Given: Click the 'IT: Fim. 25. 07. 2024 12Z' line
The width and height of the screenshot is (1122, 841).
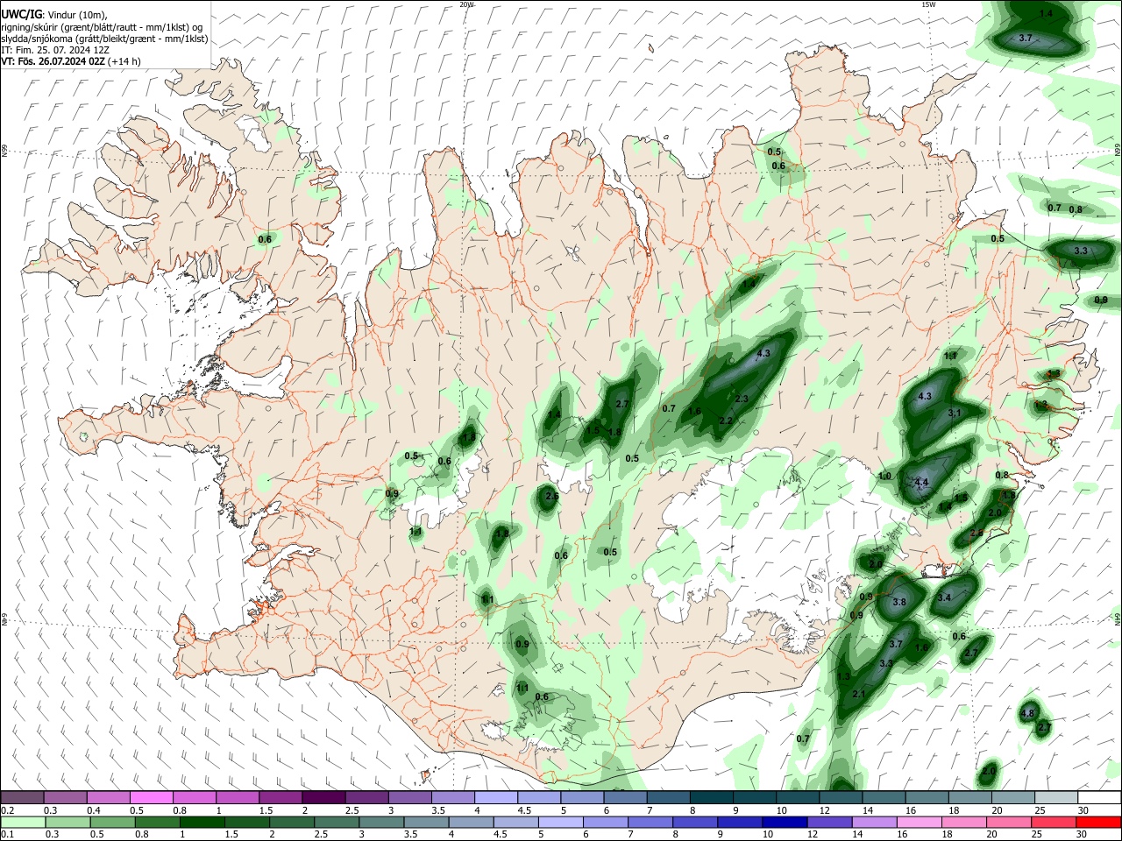Looking at the screenshot, I should (x=55, y=50).
